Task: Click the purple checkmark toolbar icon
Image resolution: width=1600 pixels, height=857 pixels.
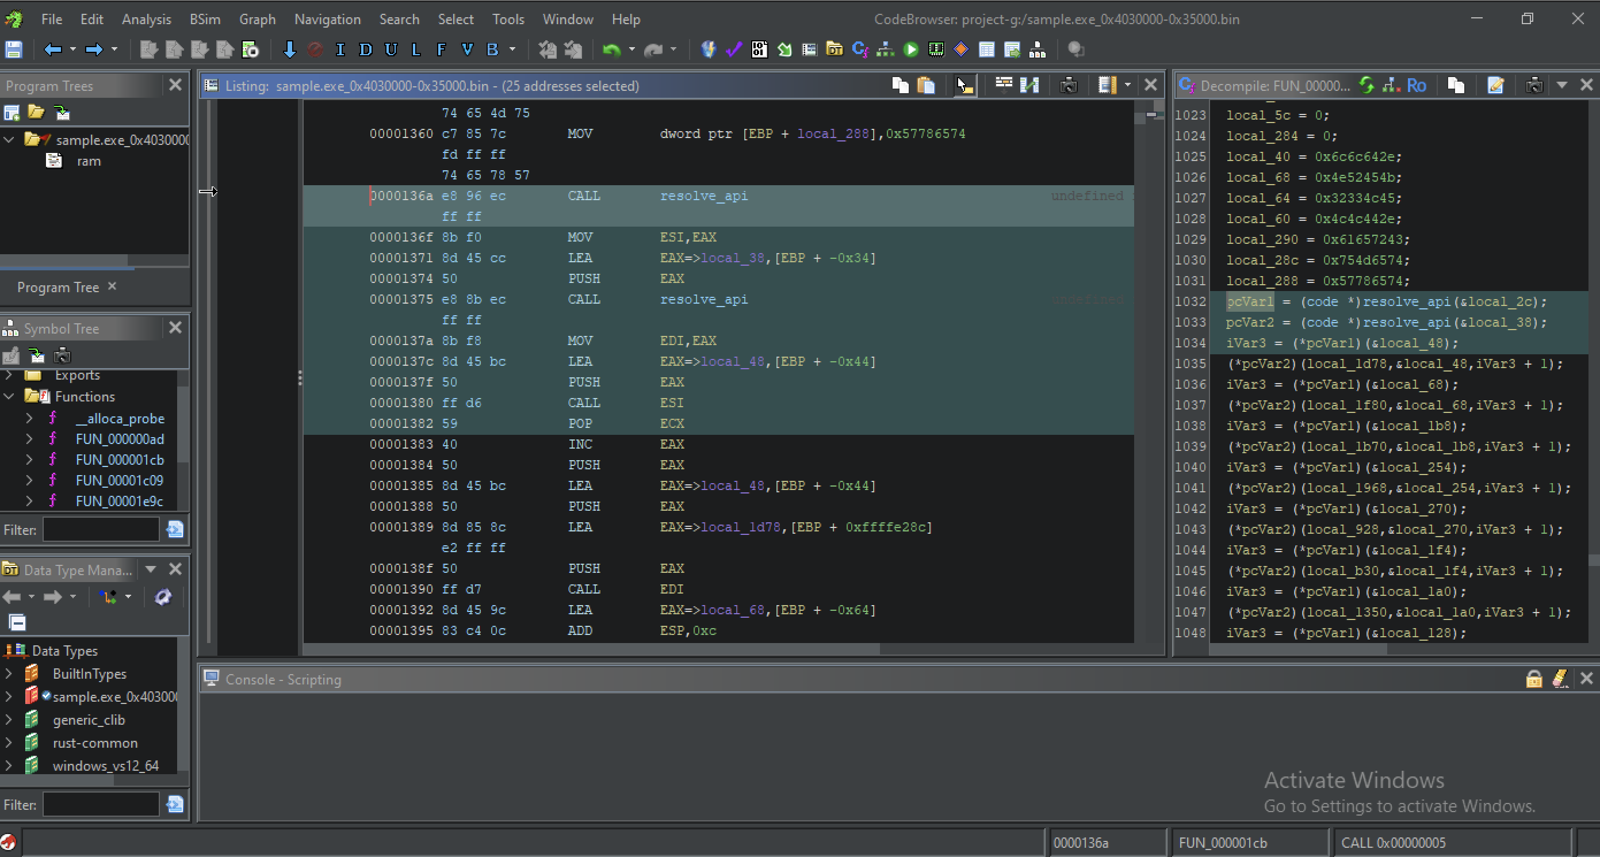Action: (x=733, y=49)
